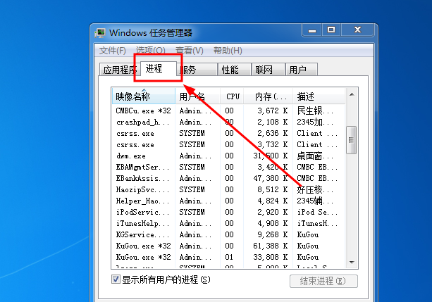Switch to the 应用程序 tab
The width and height of the screenshot is (432, 302).
[120, 70]
